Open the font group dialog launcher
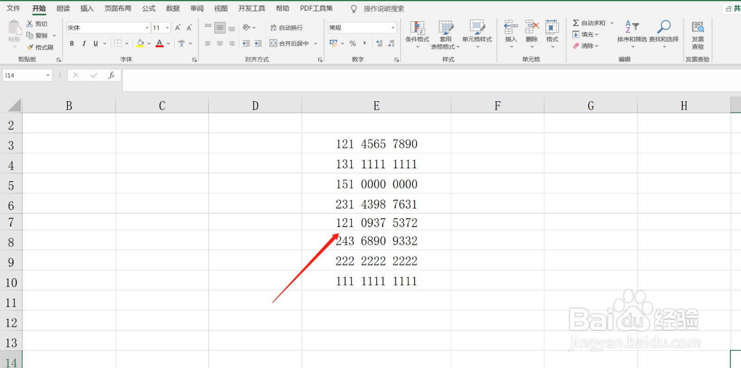 [195, 60]
